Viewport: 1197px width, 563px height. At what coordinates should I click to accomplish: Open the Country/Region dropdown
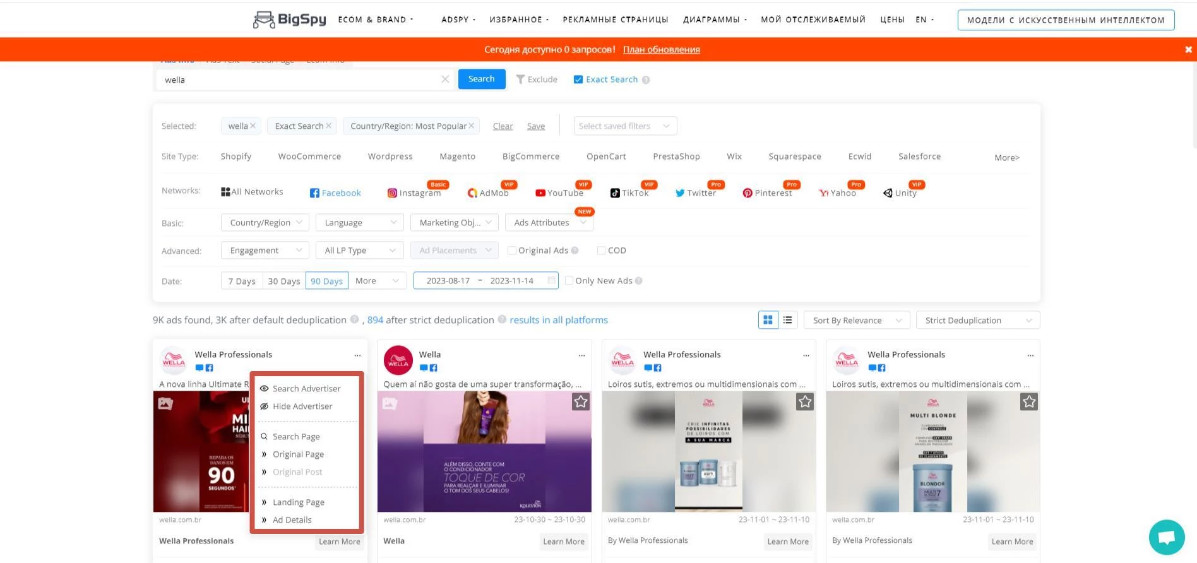pyautogui.click(x=265, y=223)
